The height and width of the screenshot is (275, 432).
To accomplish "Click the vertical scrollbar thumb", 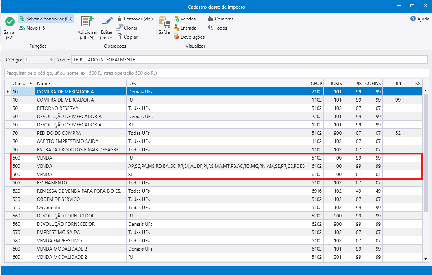I will (x=426, y=153).
